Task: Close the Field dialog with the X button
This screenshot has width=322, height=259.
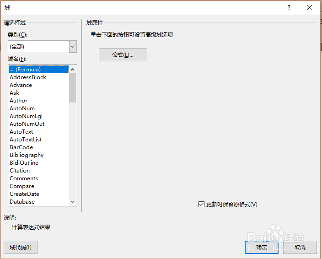Action: point(310,8)
